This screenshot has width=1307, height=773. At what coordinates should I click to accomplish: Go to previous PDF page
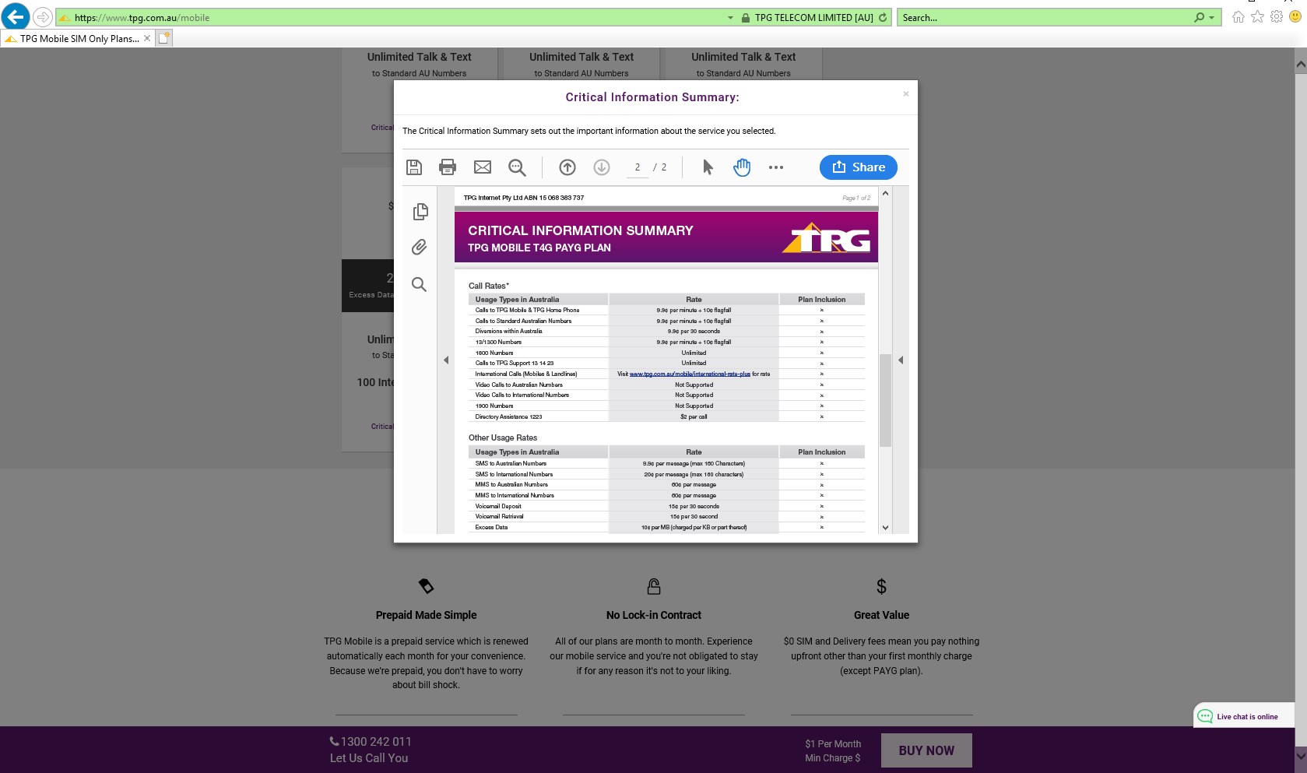click(567, 167)
